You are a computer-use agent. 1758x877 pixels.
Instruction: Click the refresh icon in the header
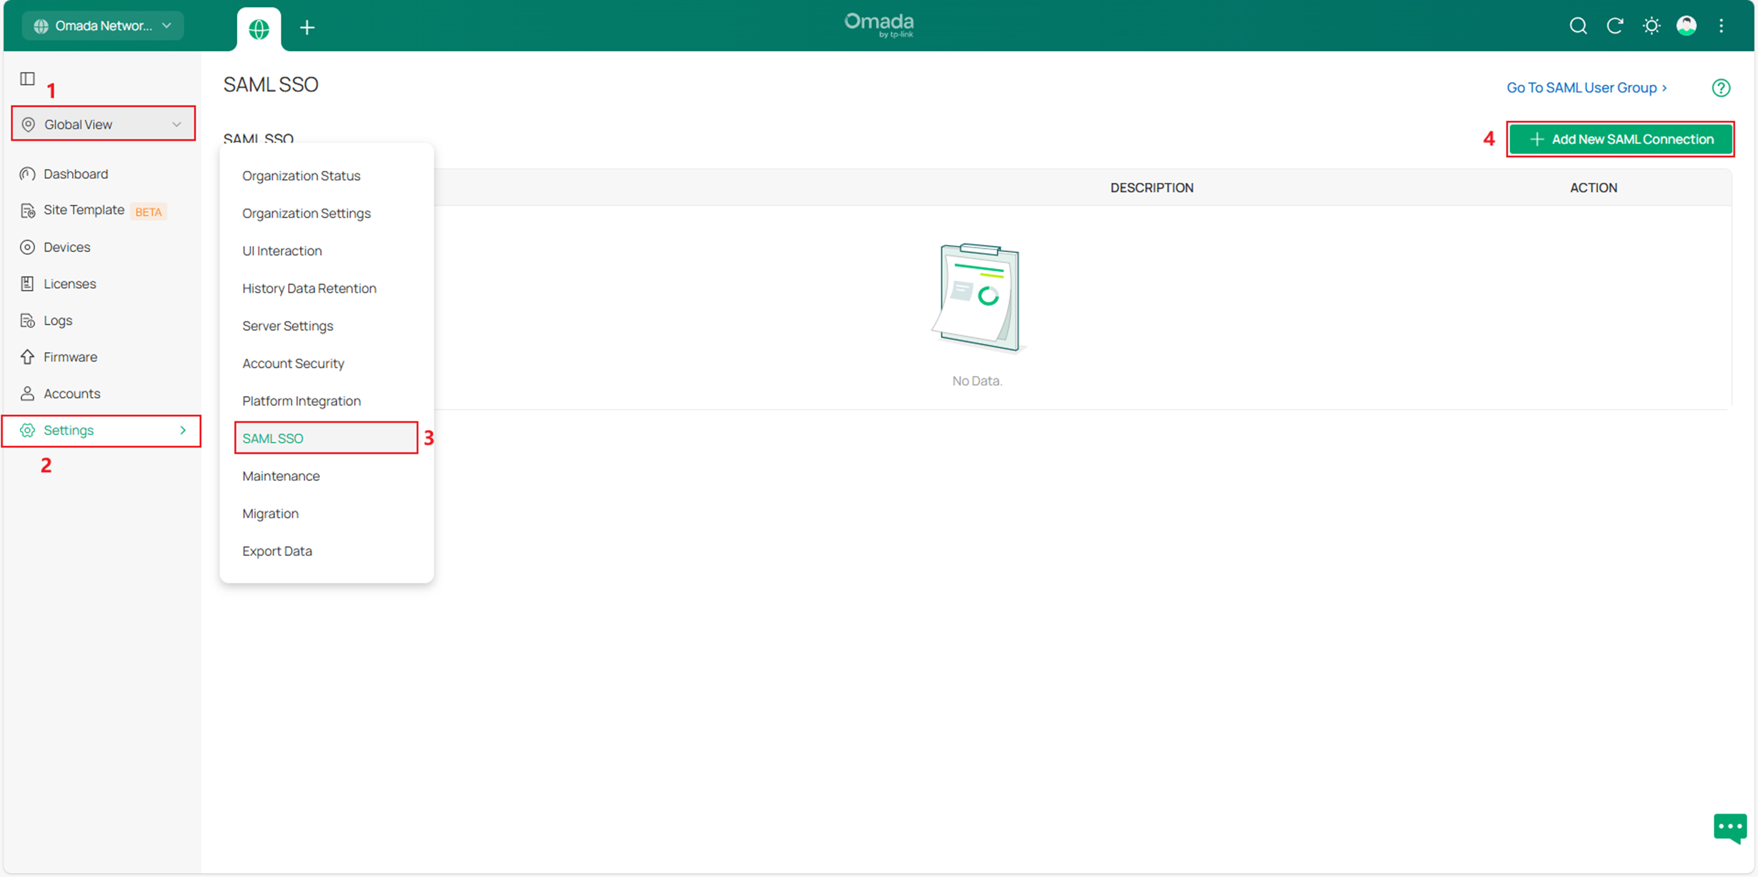click(x=1614, y=26)
